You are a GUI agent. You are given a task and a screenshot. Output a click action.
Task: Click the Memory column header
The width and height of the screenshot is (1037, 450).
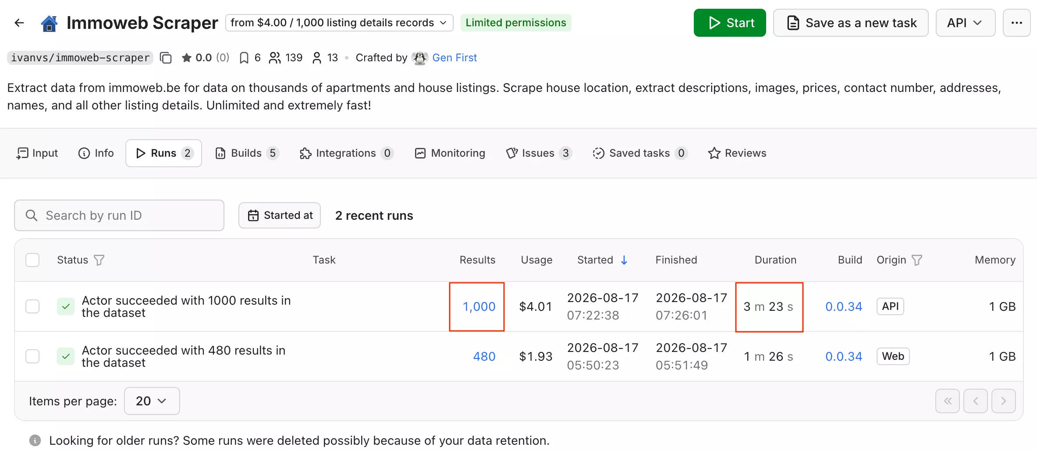coord(995,260)
